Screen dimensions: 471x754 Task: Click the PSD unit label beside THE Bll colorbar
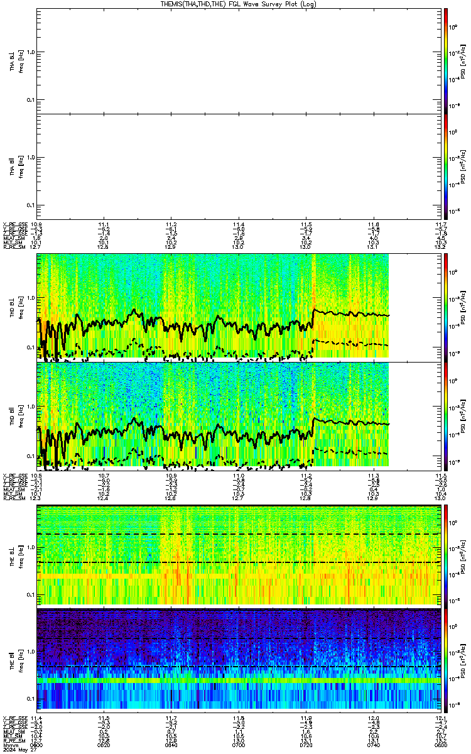(x=463, y=660)
